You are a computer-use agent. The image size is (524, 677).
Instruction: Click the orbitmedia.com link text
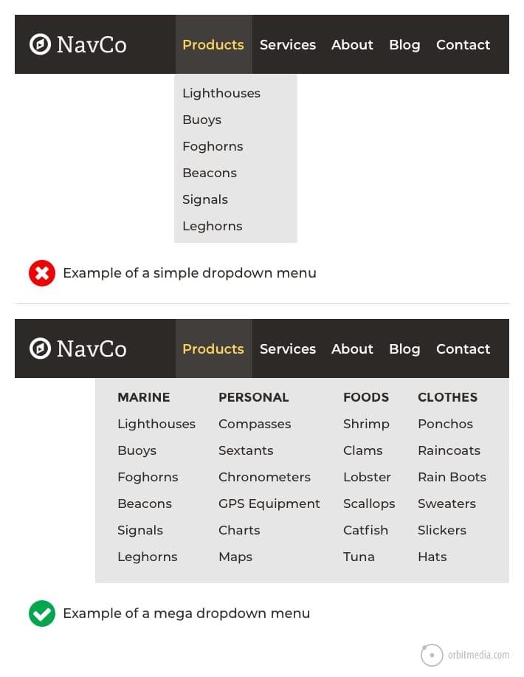(x=478, y=654)
